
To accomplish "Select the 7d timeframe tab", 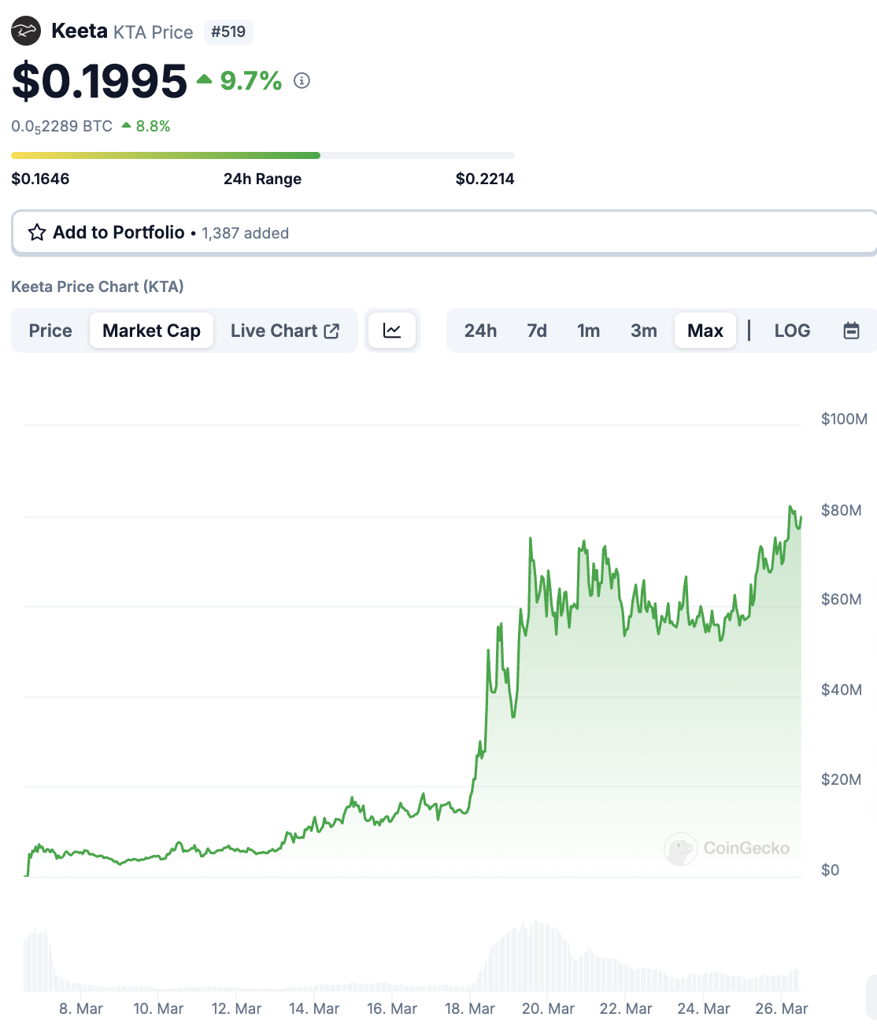I will click(x=537, y=330).
